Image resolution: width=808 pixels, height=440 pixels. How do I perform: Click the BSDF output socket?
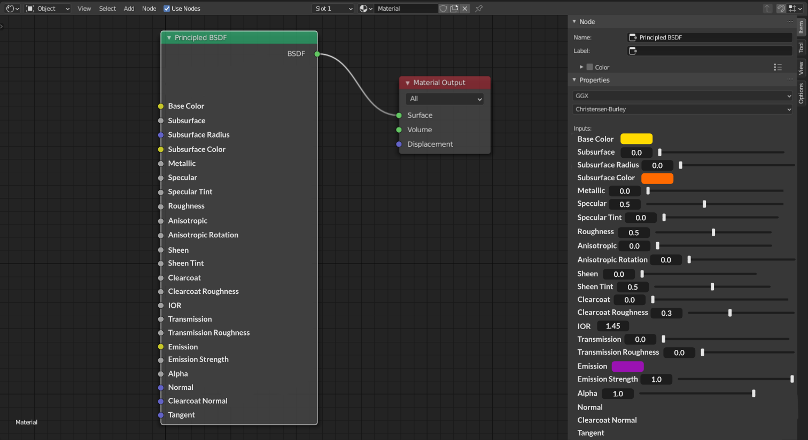point(317,54)
